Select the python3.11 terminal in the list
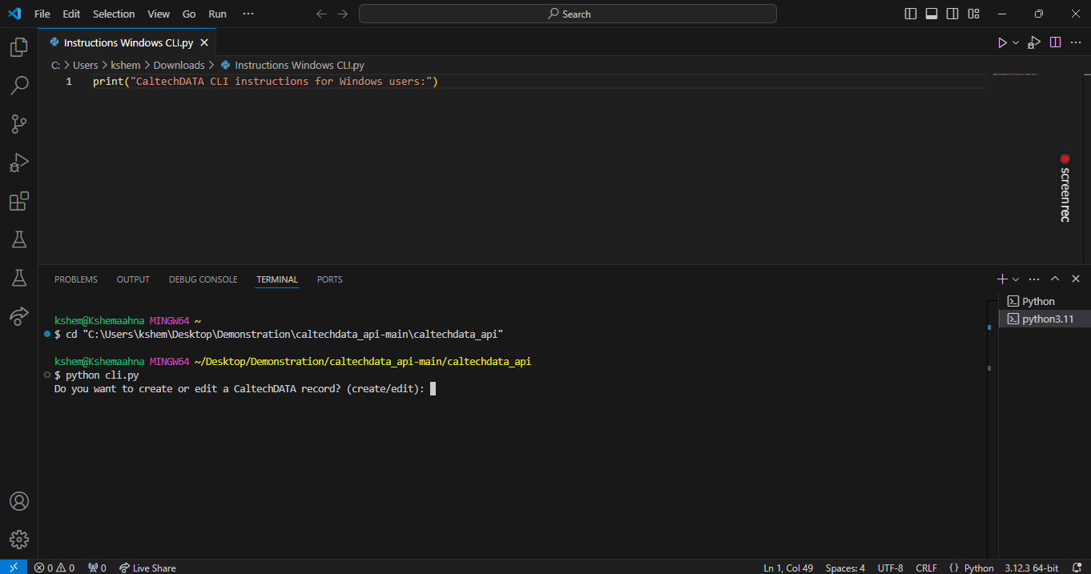The height and width of the screenshot is (574, 1091). pyautogui.click(x=1045, y=319)
